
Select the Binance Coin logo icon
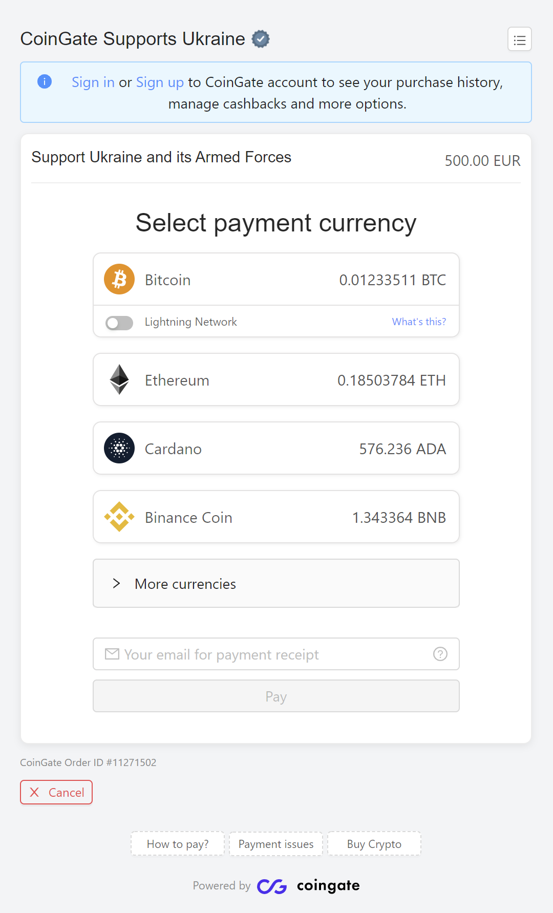[119, 517]
